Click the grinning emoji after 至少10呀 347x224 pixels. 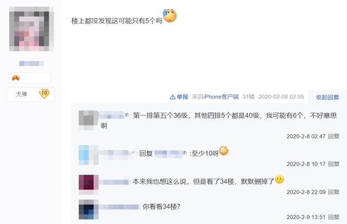coord(224,151)
